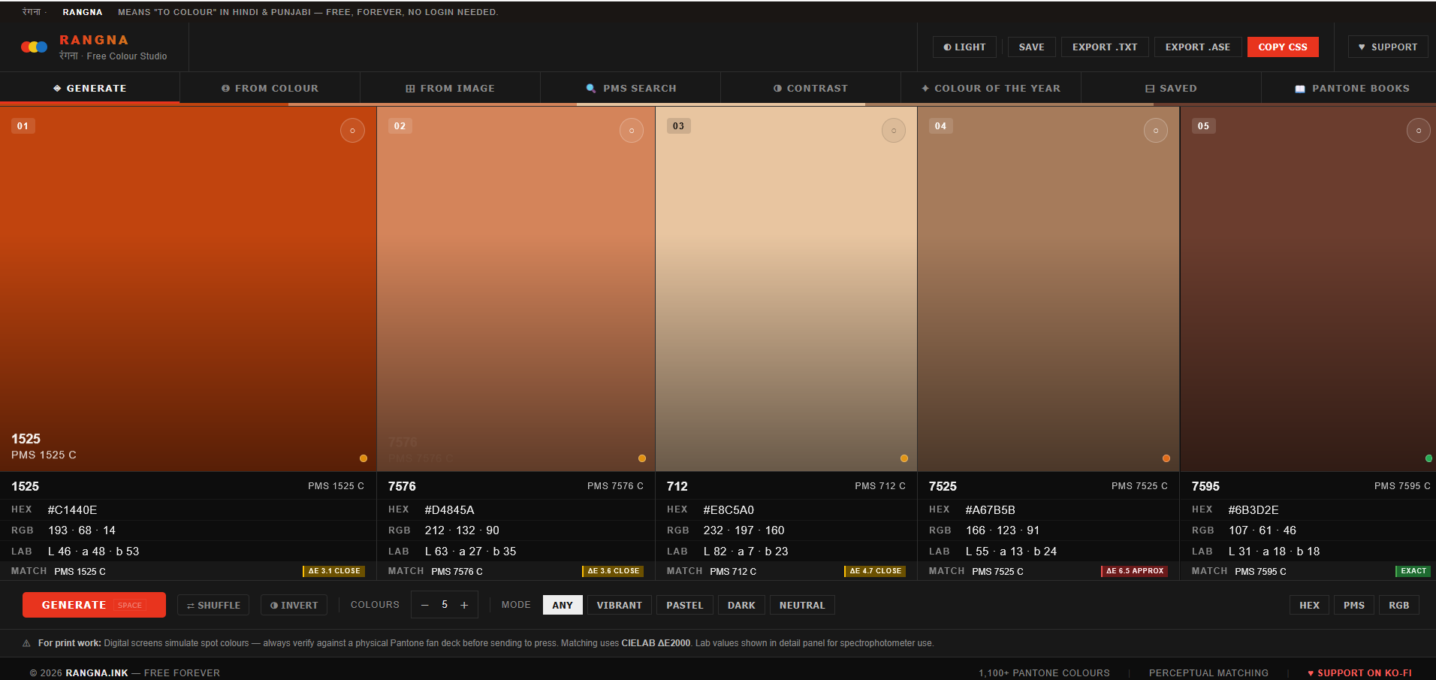Click the Rangna tricolour logo icon
This screenshot has width=1436, height=680.
34,47
